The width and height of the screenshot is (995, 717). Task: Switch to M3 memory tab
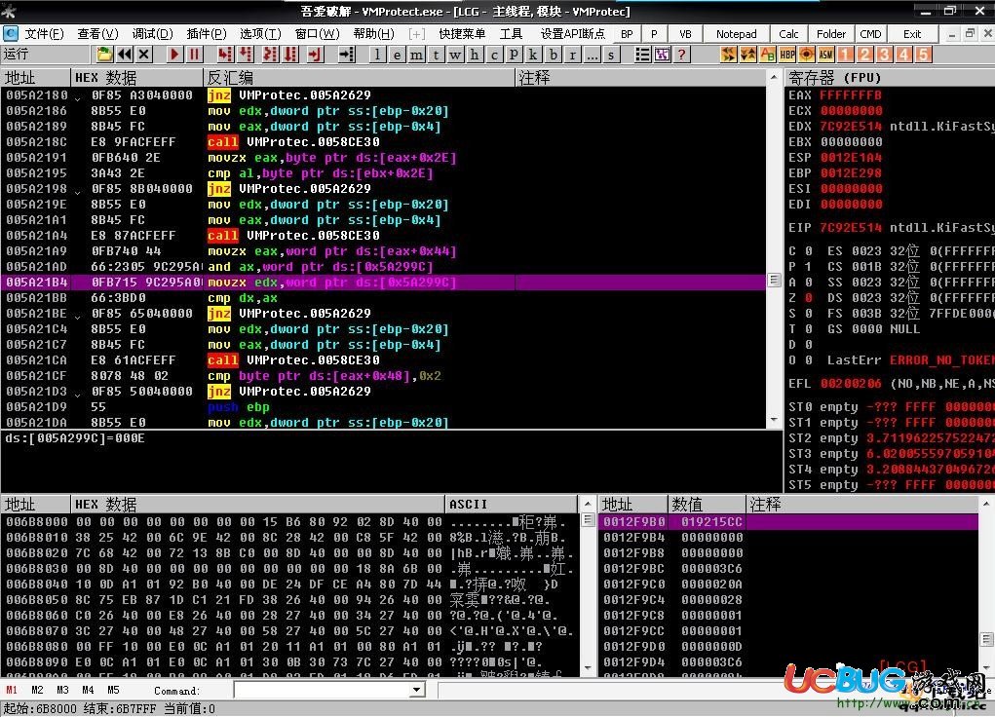click(62, 690)
